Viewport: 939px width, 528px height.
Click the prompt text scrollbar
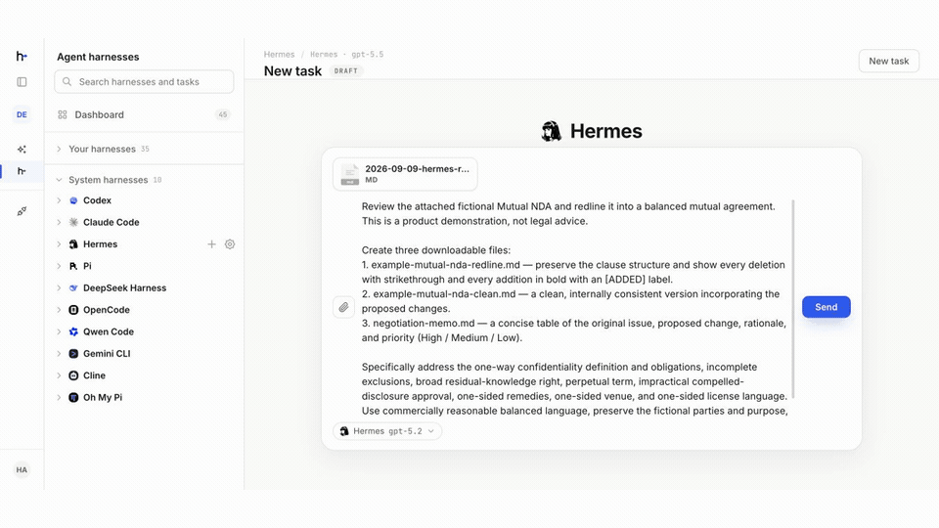tap(793, 299)
